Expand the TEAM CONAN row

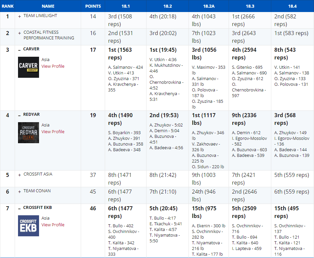click(19, 192)
